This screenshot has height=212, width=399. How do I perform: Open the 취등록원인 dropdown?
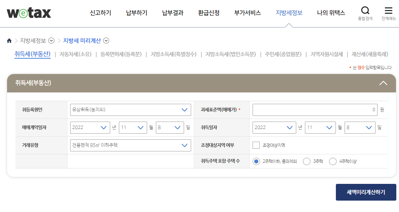point(130,110)
